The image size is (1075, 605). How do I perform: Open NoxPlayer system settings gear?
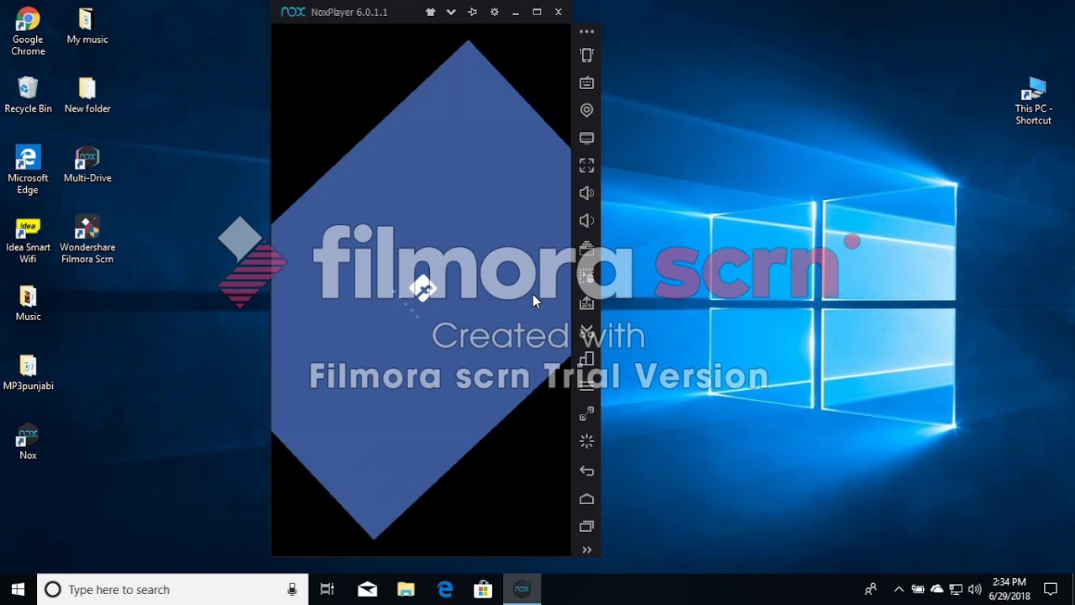tap(494, 13)
